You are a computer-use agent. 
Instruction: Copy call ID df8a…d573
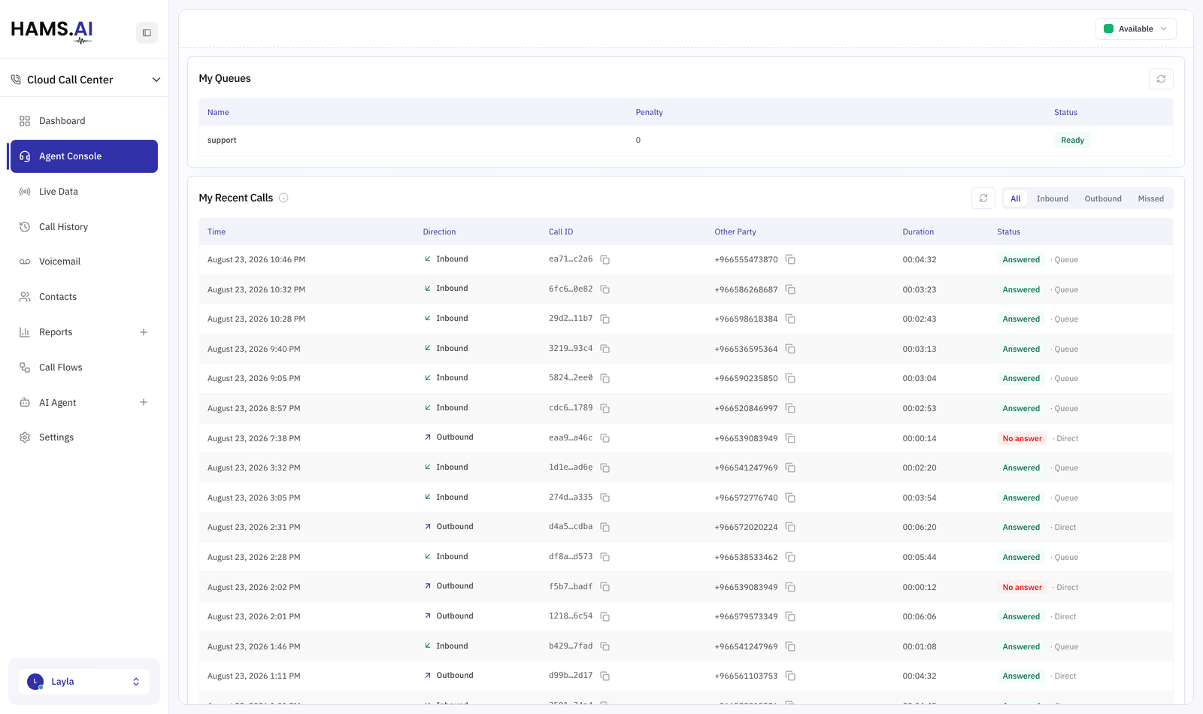click(605, 557)
